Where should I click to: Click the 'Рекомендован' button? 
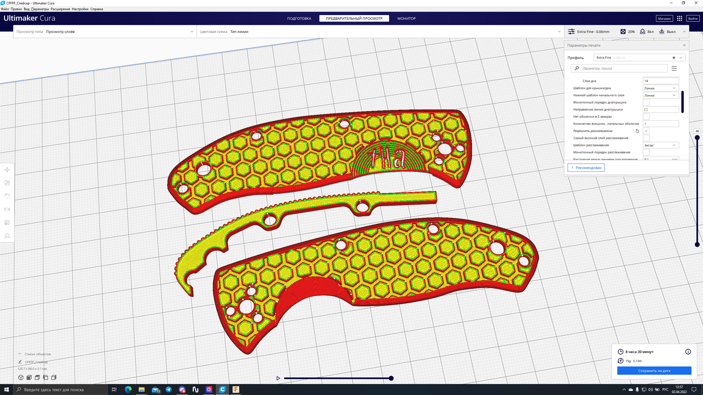point(586,168)
